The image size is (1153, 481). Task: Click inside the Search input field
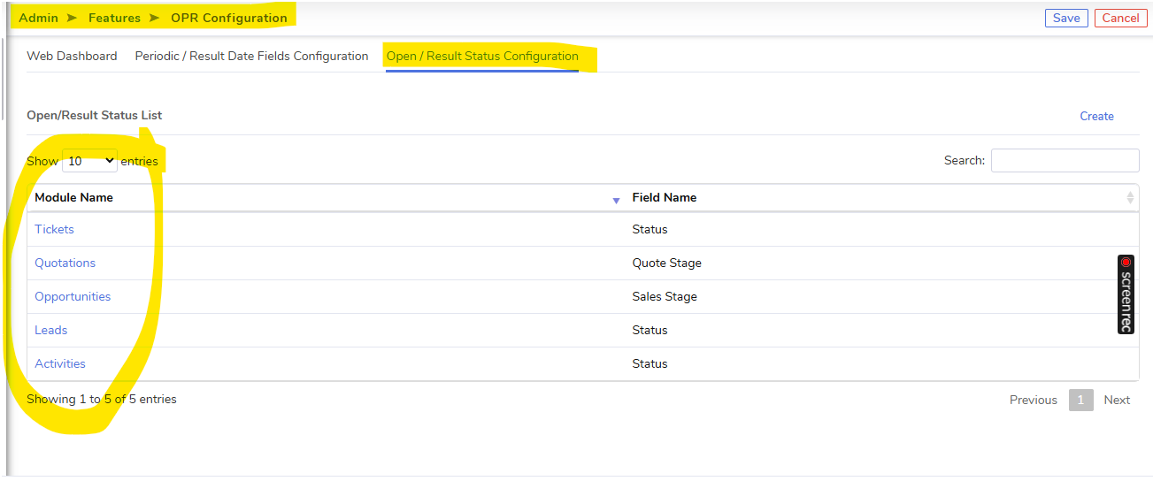(1065, 160)
